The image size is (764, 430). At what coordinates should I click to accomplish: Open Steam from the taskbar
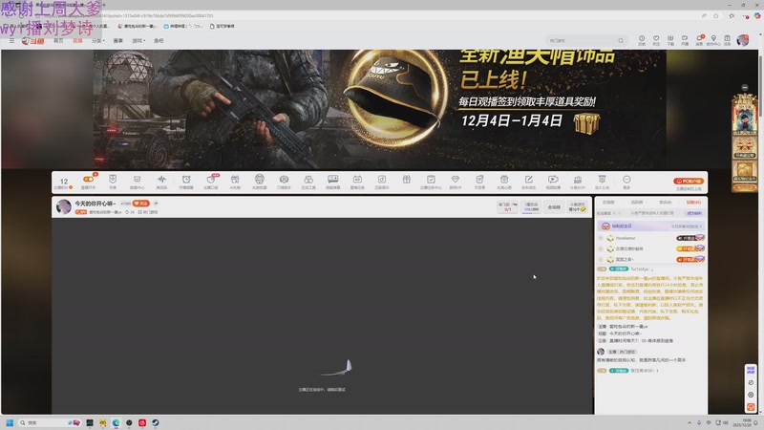[156, 422]
